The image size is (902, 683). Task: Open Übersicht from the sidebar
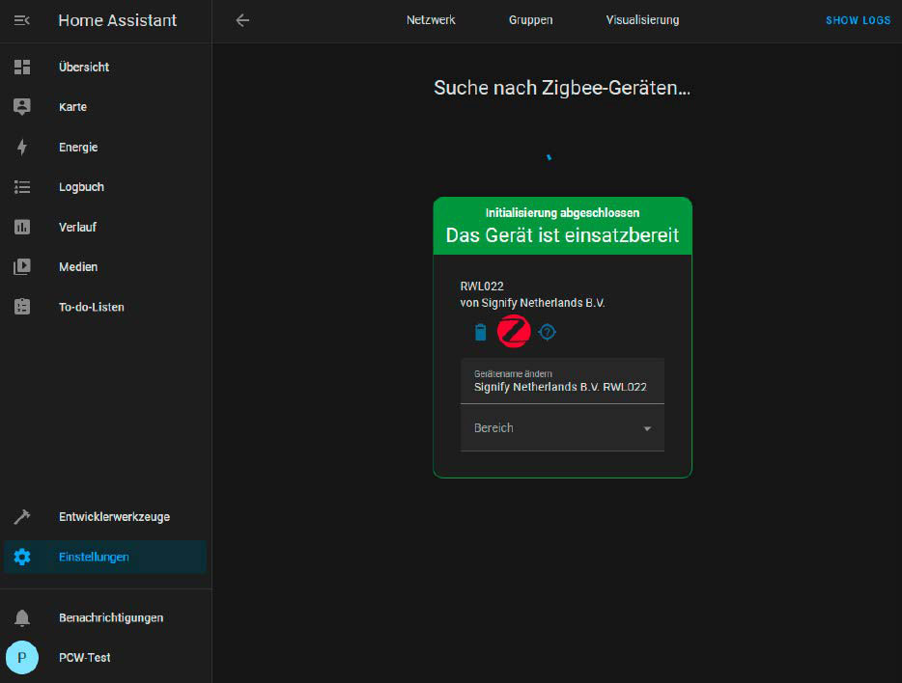[21, 67]
